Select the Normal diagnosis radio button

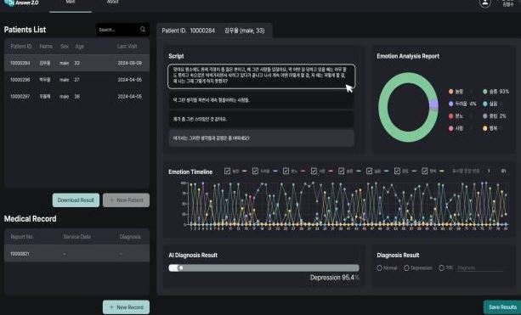(379, 267)
